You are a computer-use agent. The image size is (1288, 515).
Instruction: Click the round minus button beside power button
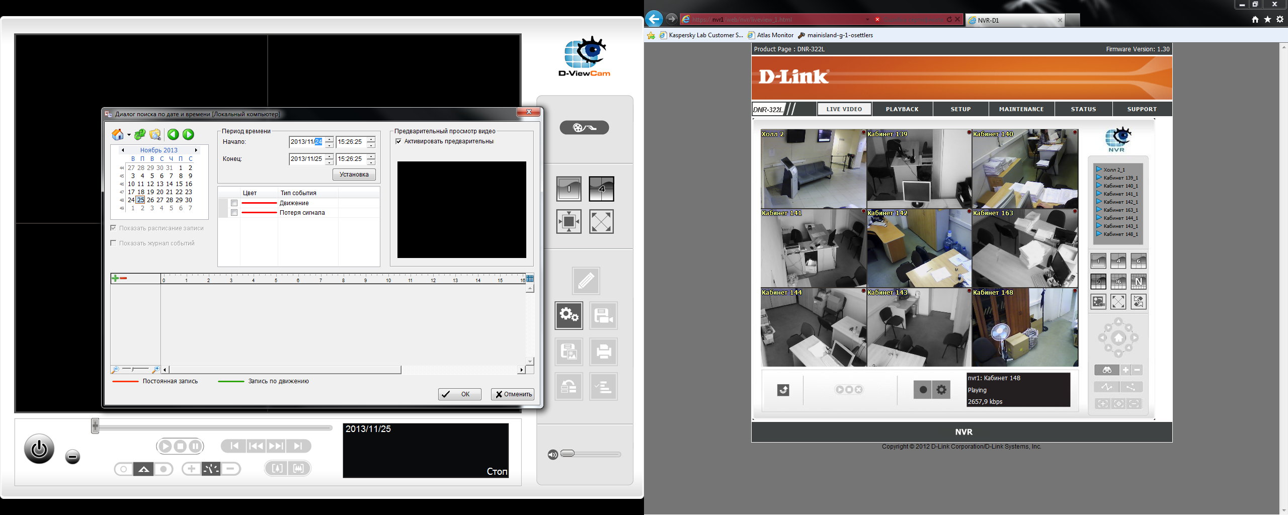[72, 457]
